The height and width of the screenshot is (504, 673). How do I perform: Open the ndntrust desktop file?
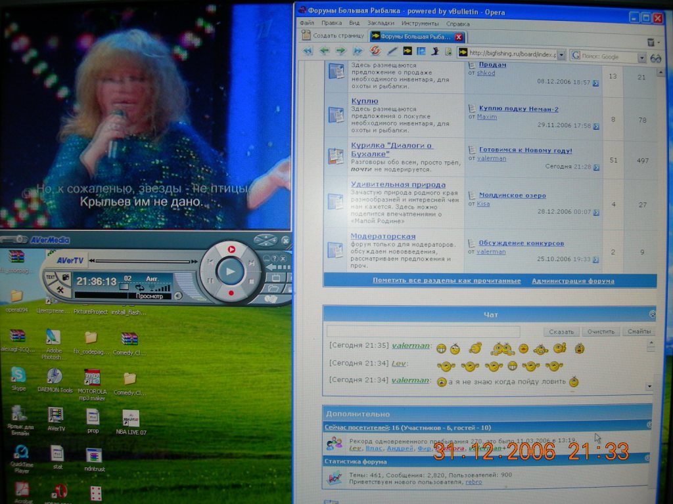(94, 459)
